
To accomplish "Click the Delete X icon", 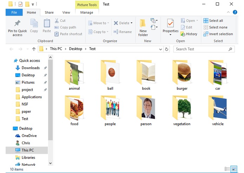I will (x=116, y=23).
